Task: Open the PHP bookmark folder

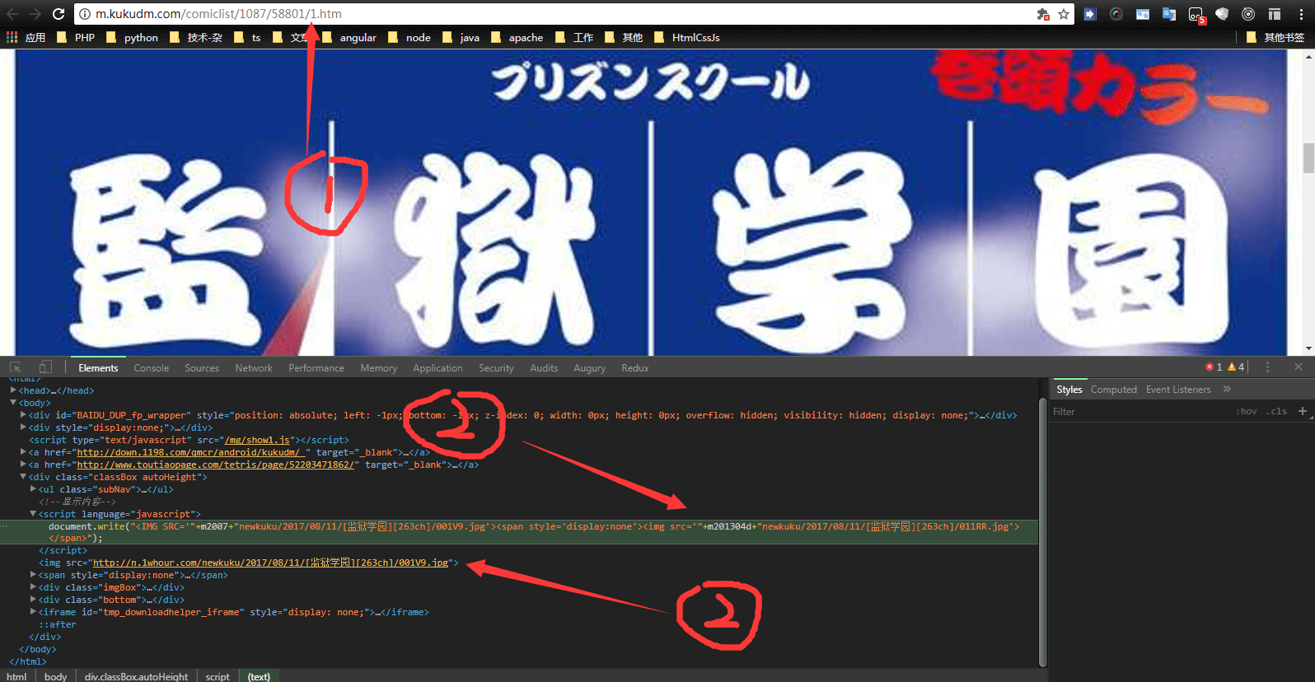Action: pyautogui.click(x=76, y=37)
